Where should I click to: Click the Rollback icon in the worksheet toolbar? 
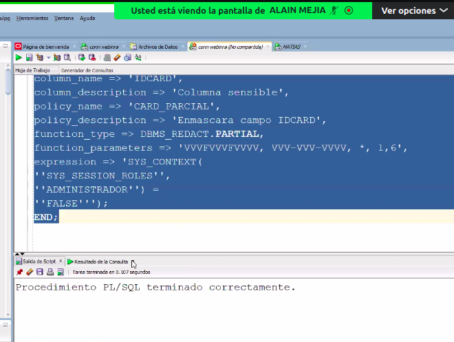pyautogui.click(x=91, y=58)
